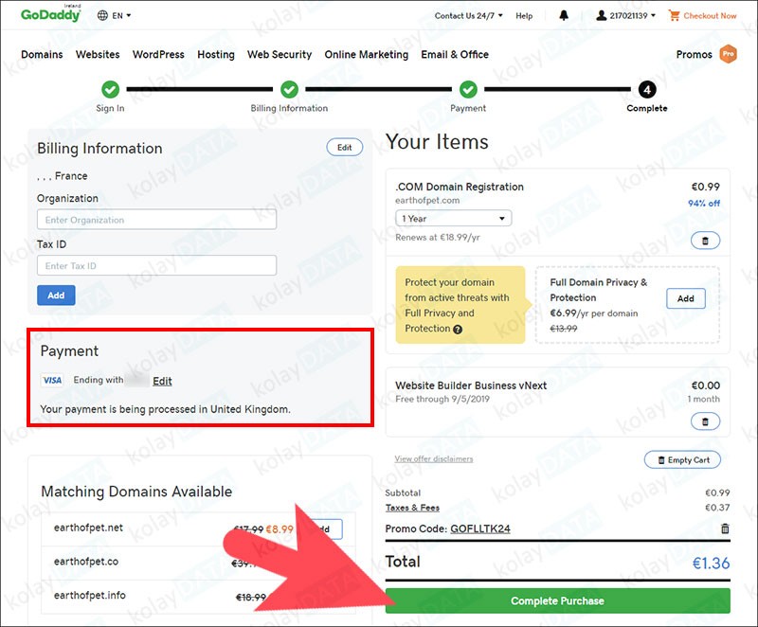Click the Payment step checkmark
758x627 pixels.
coord(468,89)
